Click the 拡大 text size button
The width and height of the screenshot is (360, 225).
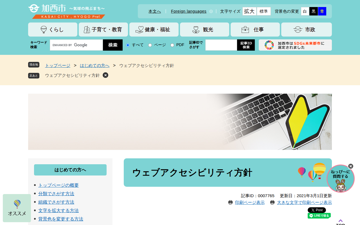249,11
